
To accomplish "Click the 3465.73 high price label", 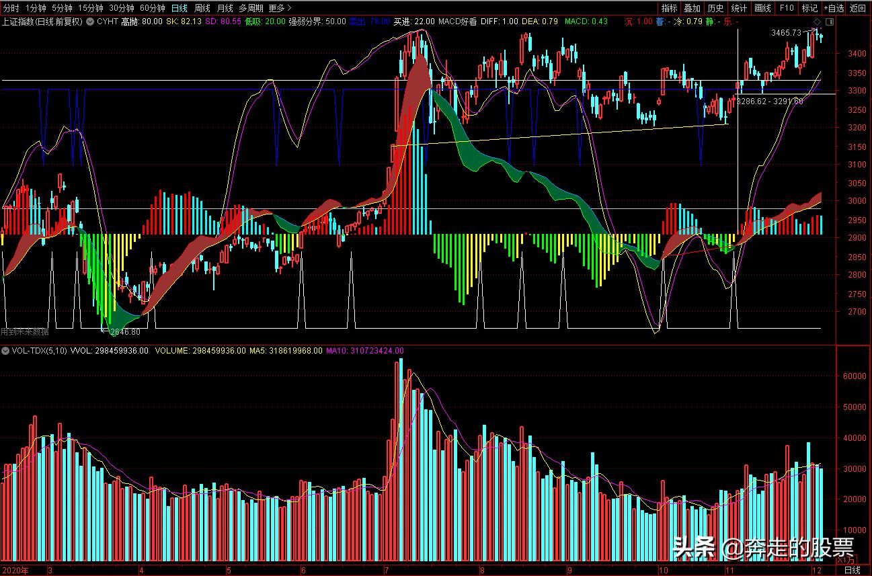I will 786,32.
